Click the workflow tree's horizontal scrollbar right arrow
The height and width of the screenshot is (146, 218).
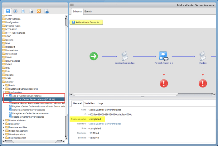coord(63,141)
